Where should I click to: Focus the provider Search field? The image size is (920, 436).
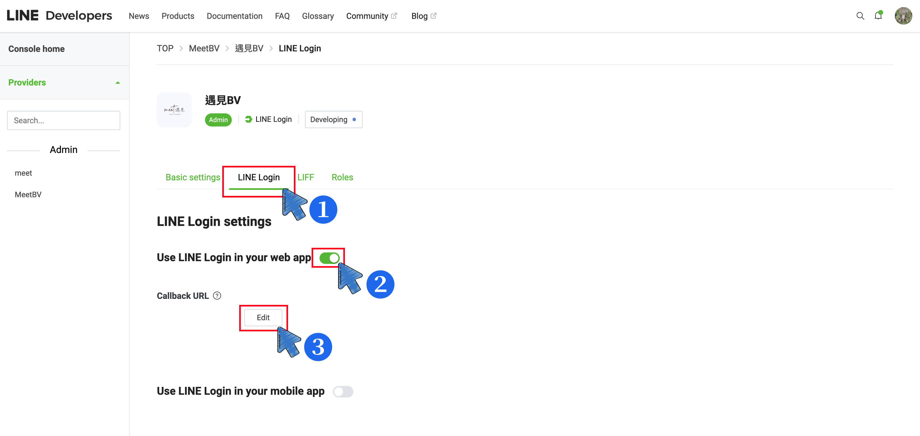tap(64, 120)
